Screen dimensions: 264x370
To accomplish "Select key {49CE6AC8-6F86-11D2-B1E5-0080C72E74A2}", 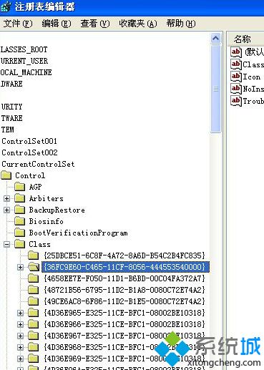I will click(124, 301).
